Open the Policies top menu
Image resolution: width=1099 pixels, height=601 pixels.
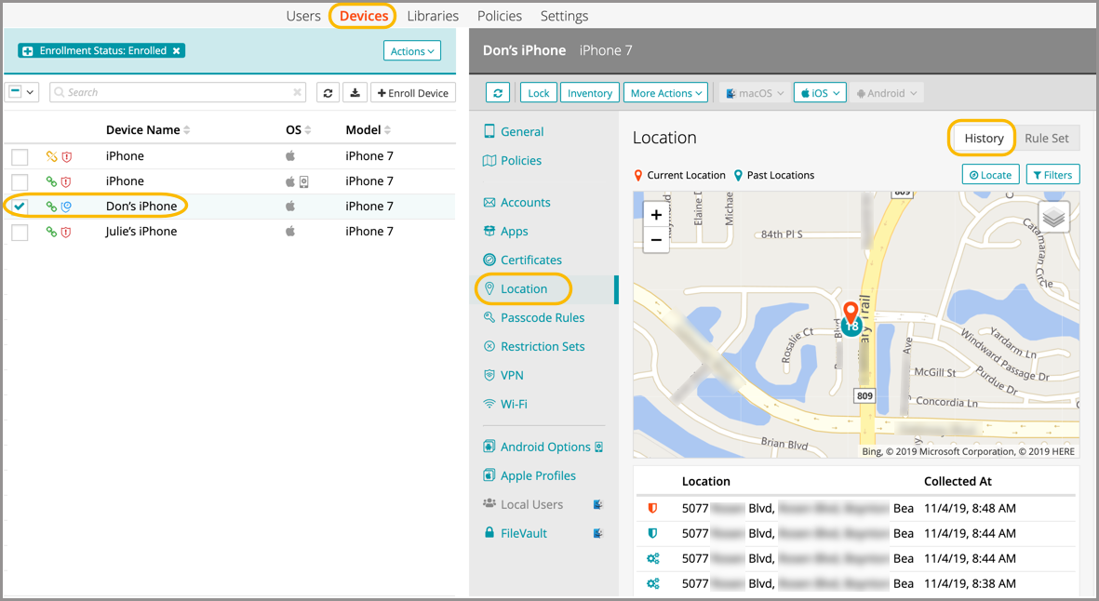pos(500,16)
